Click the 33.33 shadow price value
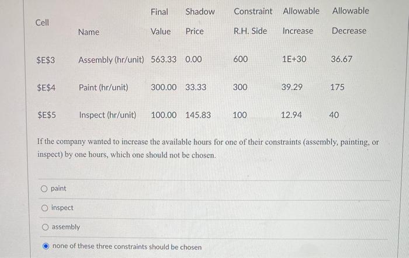409x258 pixels. coord(195,88)
